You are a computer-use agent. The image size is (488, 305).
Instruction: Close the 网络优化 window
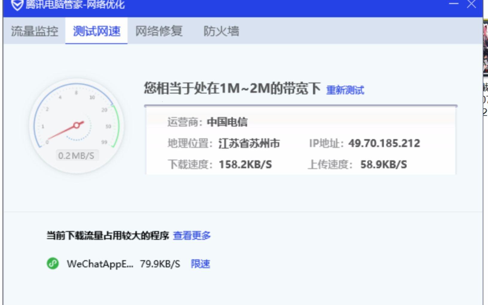point(472,4)
